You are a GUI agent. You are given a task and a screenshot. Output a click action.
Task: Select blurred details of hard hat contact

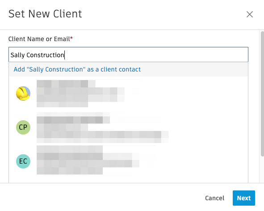tap(81, 93)
